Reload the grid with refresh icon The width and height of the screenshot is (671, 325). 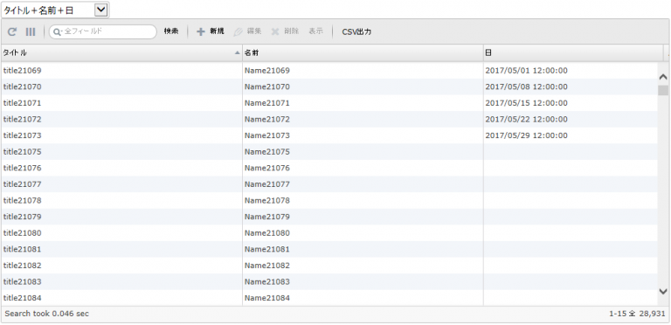click(13, 31)
